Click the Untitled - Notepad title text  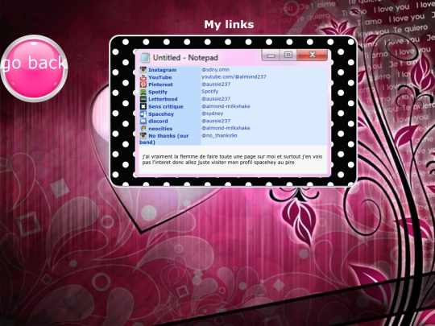pyautogui.click(x=185, y=58)
